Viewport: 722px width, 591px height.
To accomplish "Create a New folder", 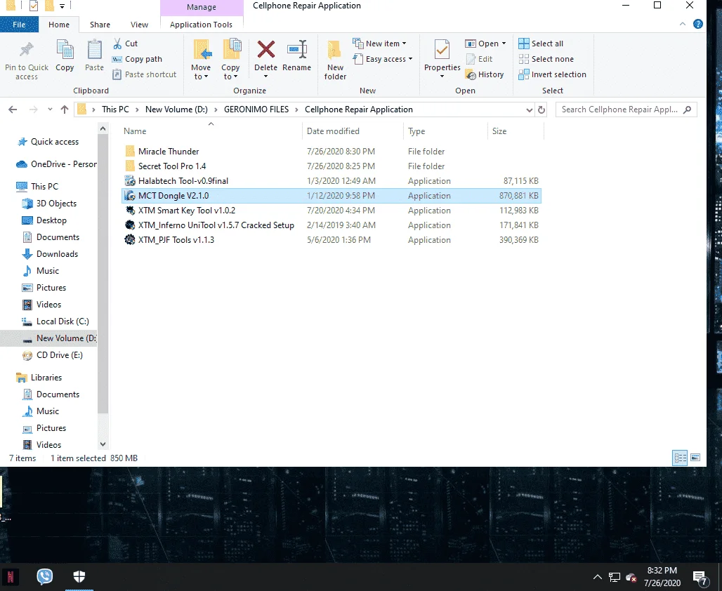I will (335, 60).
